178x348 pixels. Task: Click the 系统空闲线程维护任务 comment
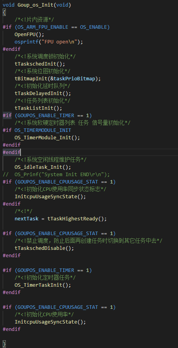pos(50,159)
